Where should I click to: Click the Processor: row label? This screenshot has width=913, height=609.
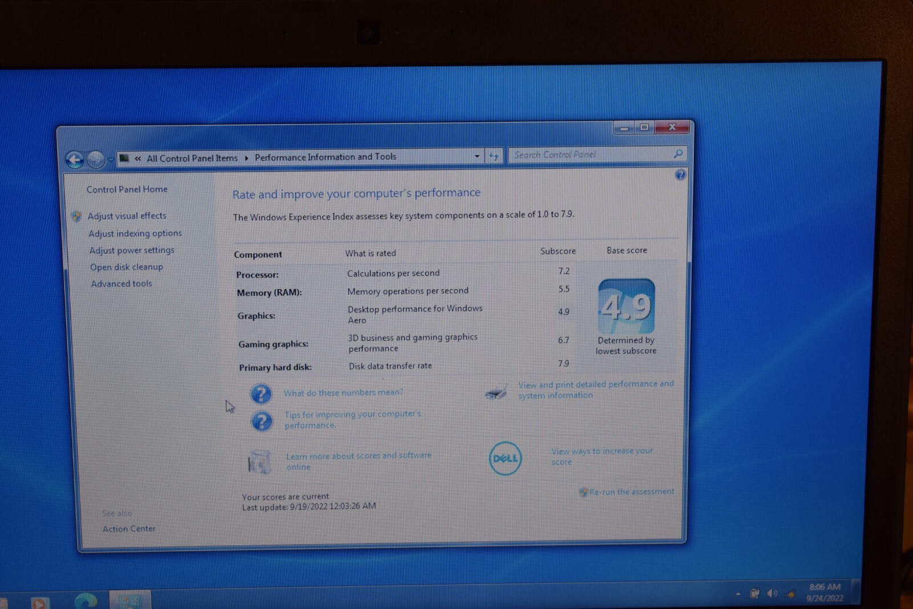tap(257, 275)
